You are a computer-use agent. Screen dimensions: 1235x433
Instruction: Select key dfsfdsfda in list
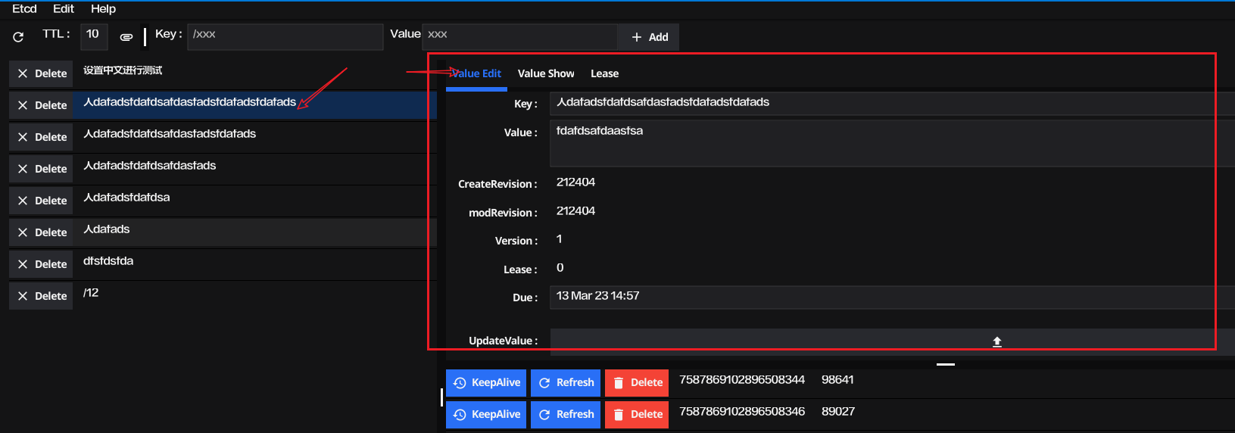pos(254,264)
